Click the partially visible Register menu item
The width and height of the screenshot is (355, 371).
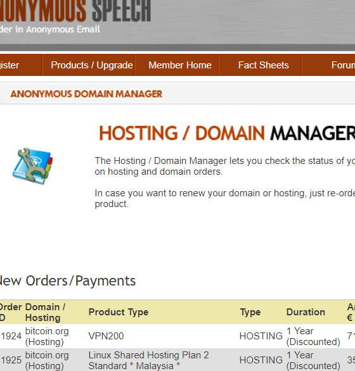point(10,65)
